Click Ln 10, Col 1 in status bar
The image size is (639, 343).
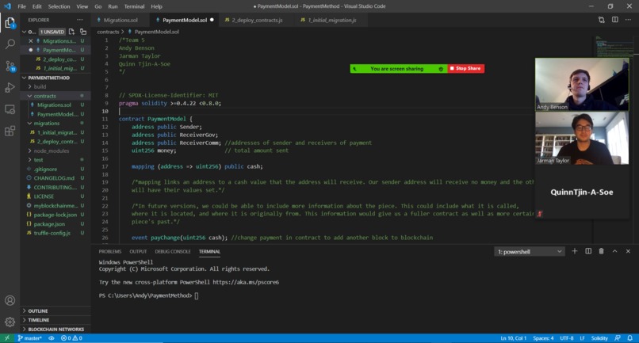(x=513, y=338)
